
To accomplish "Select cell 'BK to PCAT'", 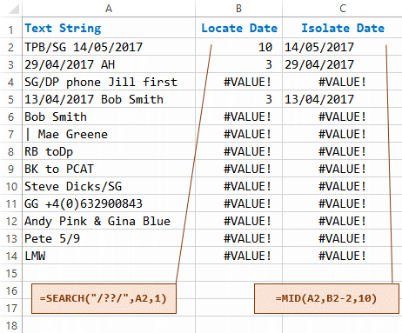I will 109,169.
